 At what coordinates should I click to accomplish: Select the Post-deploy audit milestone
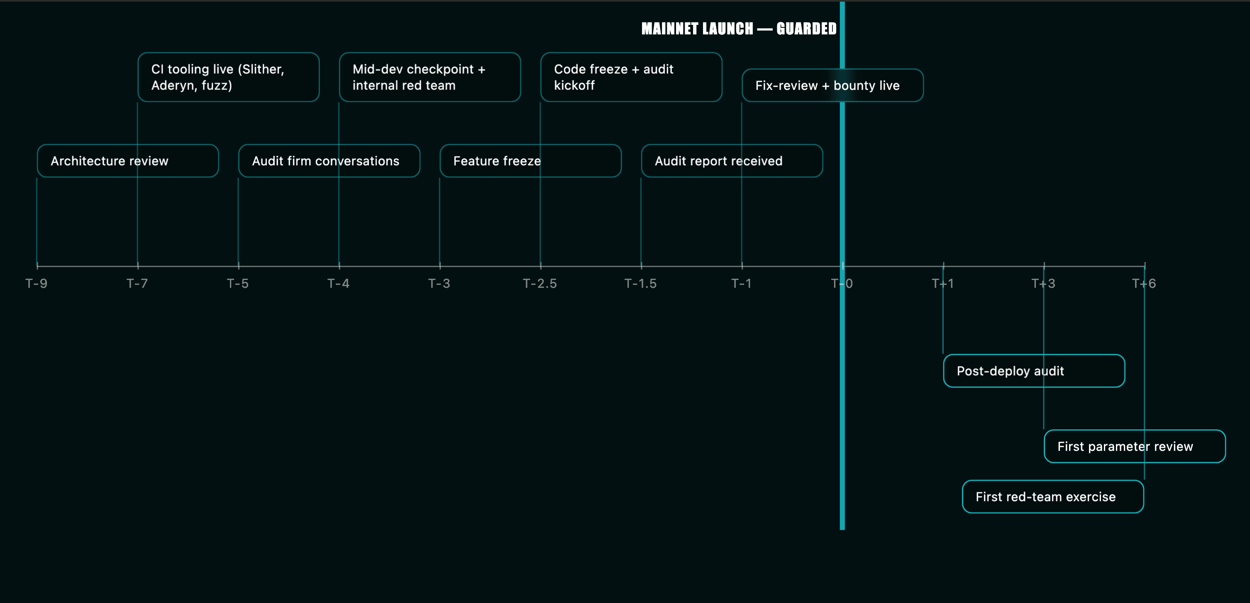(x=1034, y=370)
